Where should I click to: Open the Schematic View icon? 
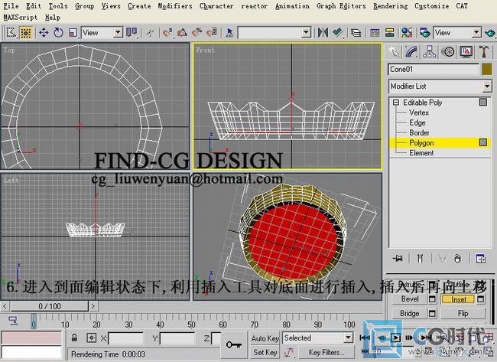pyautogui.click(x=389, y=32)
